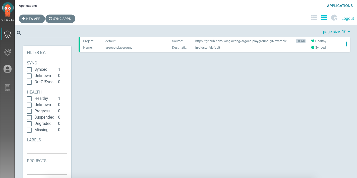Open the Applications layers icon in sidebar
357x178 pixels.
pos(8,34)
